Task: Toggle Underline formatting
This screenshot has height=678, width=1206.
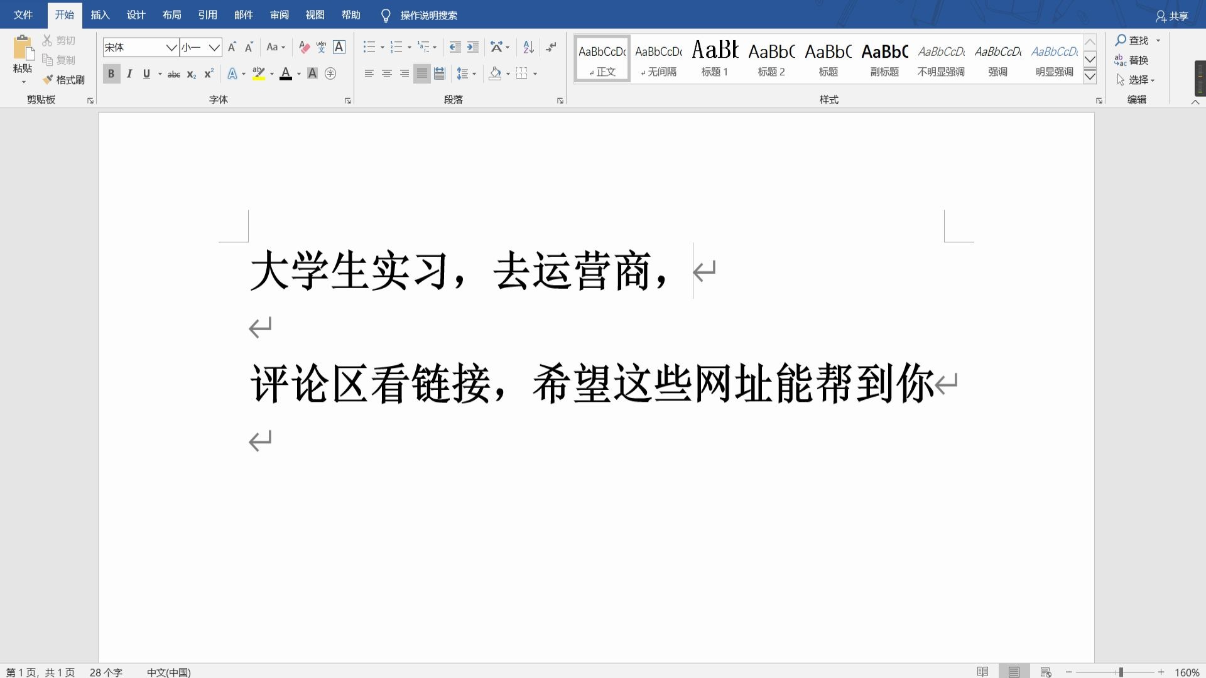Action: (x=146, y=74)
